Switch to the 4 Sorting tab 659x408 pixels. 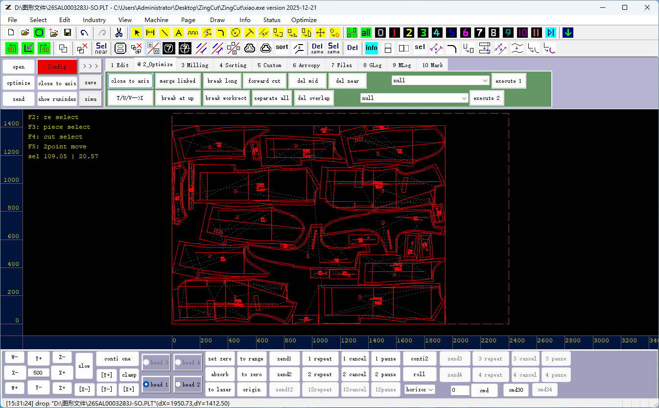[233, 65]
